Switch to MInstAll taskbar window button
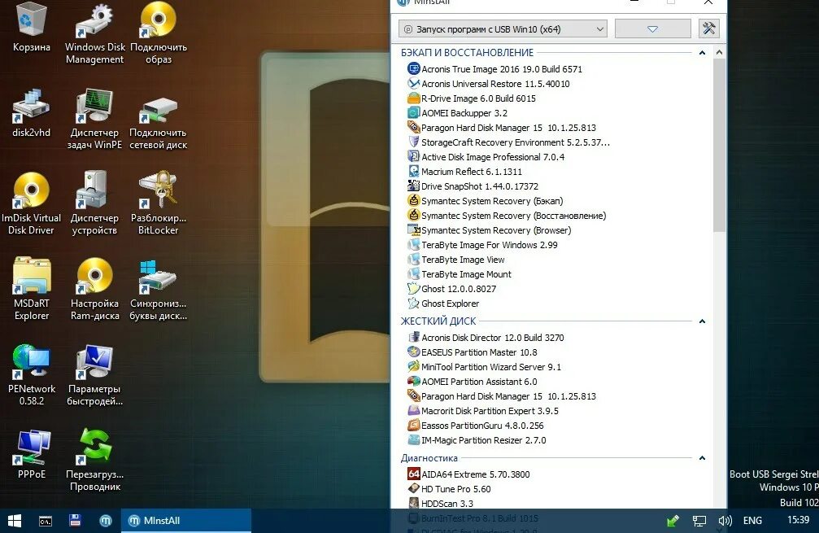The width and height of the screenshot is (819, 533). [186, 521]
